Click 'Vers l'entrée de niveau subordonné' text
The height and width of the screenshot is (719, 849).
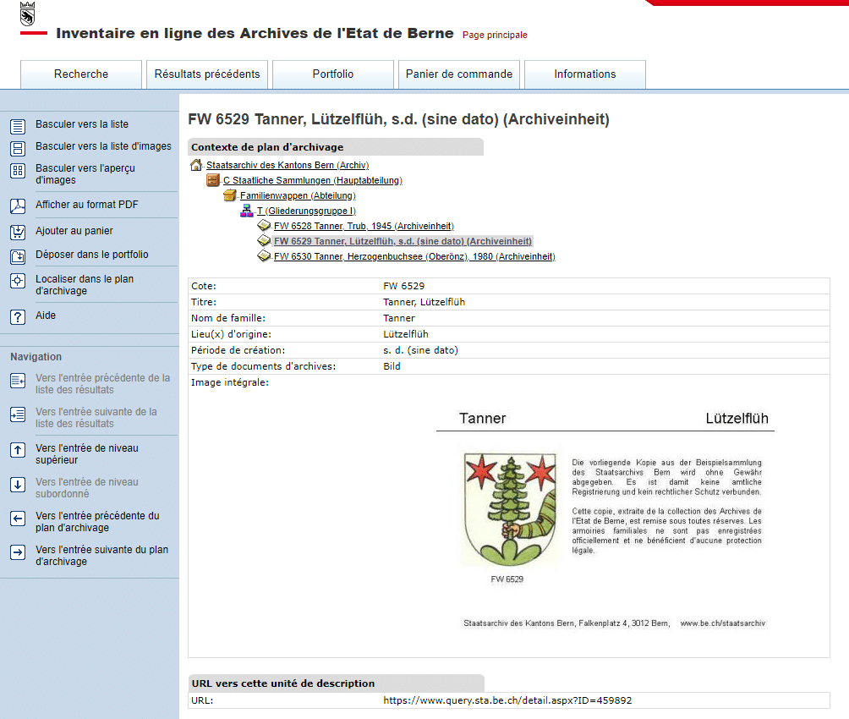(x=86, y=487)
